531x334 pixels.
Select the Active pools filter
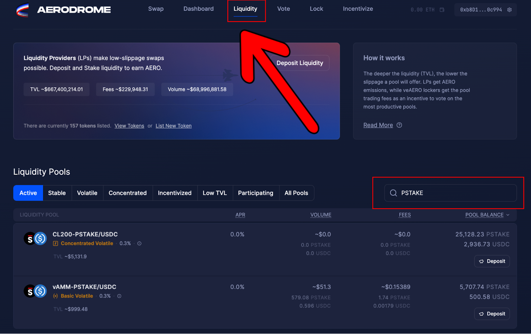[28, 193]
